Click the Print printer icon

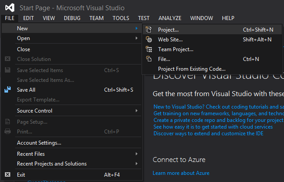pyautogui.click(x=8, y=131)
